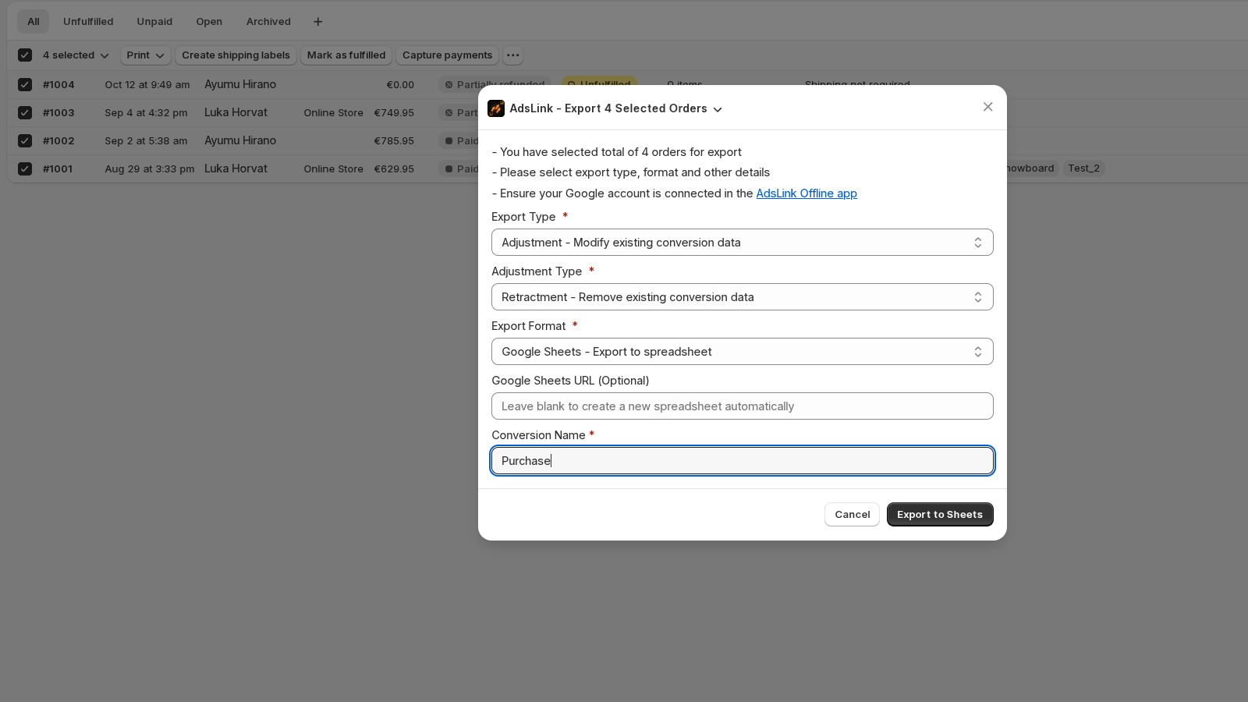Open the AdsLink Offline app link

pos(807,193)
